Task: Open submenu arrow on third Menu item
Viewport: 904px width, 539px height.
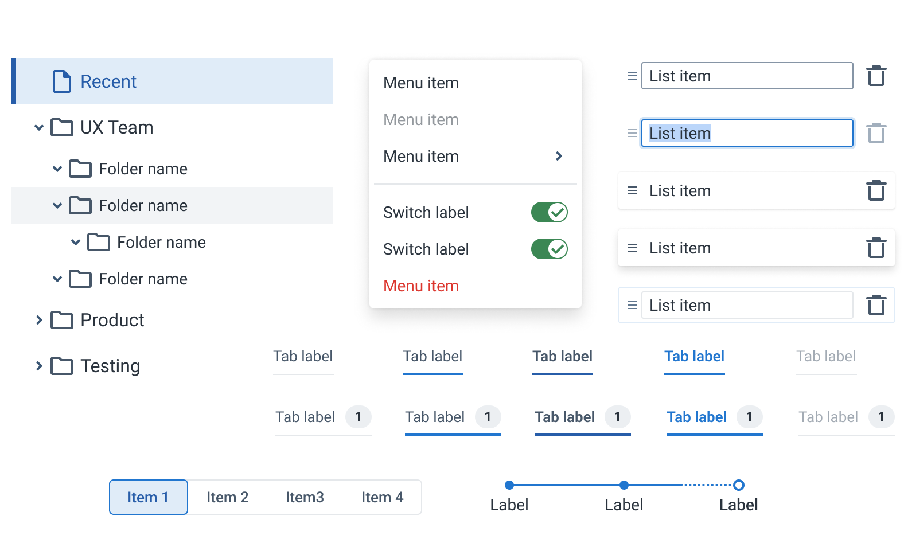Action: (559, 156)
